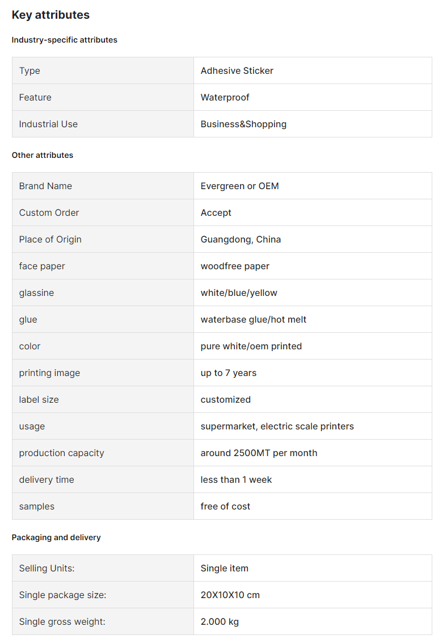The height and width of the screenshot is (639, 434).
Task: Select the supermarket, electric scale printers text
Action: pos(277,426)
